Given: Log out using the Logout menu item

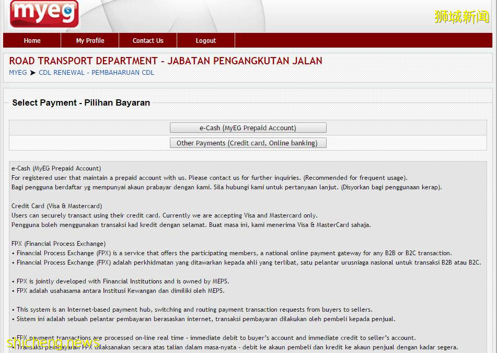Looking at the screenshot, I should (206, 41).
